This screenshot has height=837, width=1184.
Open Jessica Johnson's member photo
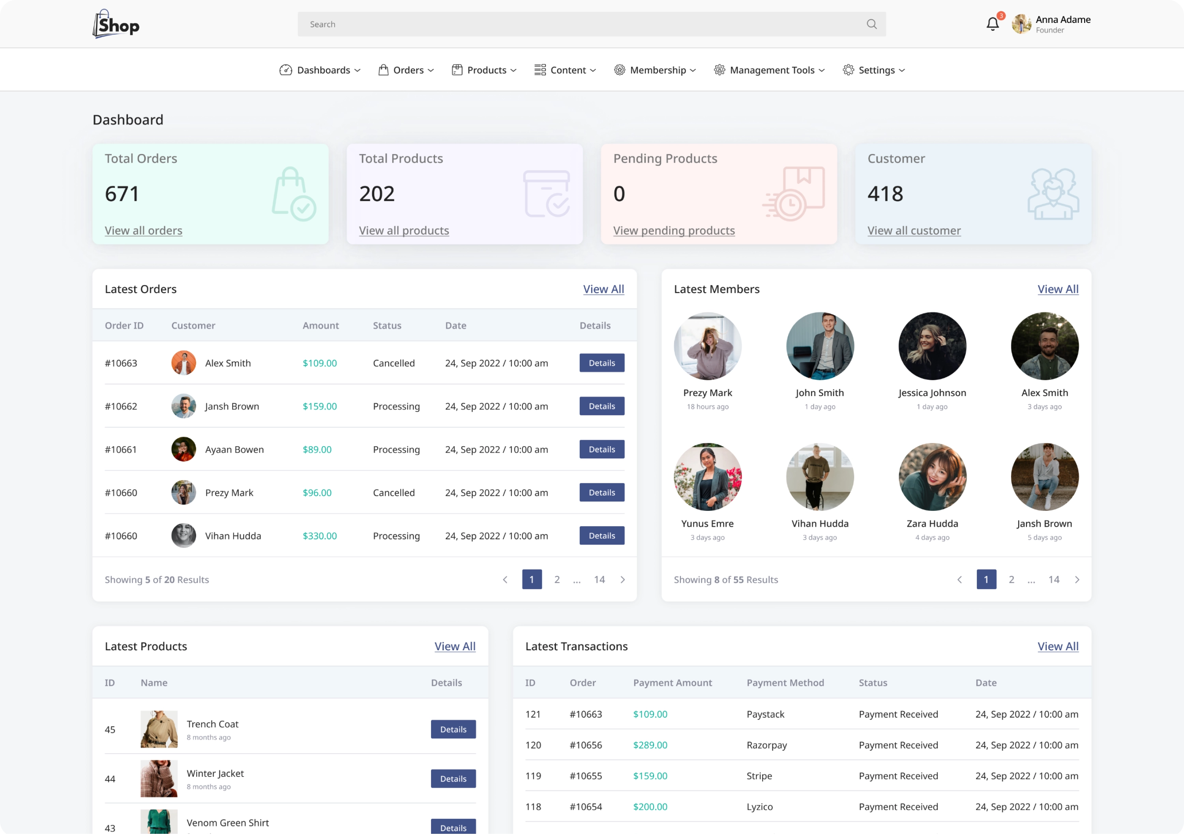click(x=932, y=346)
